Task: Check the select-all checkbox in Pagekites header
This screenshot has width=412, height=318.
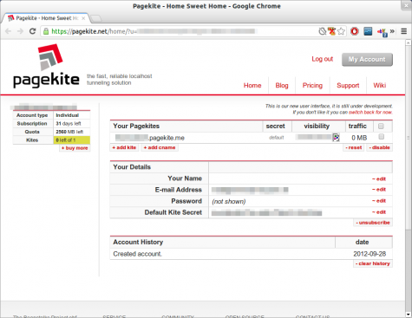Action: pos(381,126)
